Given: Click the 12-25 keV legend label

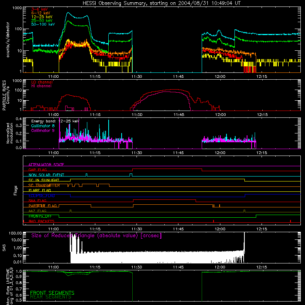Looking at the screenshot, I should click(x=42, y=17).
